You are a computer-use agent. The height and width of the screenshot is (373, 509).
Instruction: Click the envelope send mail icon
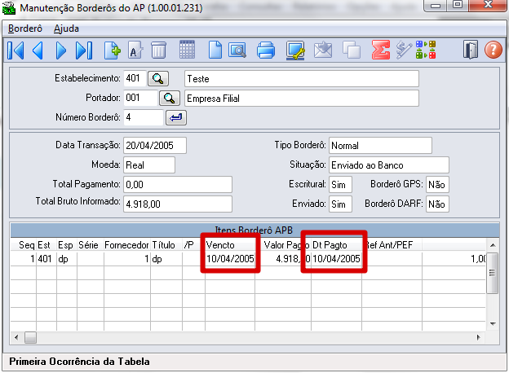click(x=323, y=50)
